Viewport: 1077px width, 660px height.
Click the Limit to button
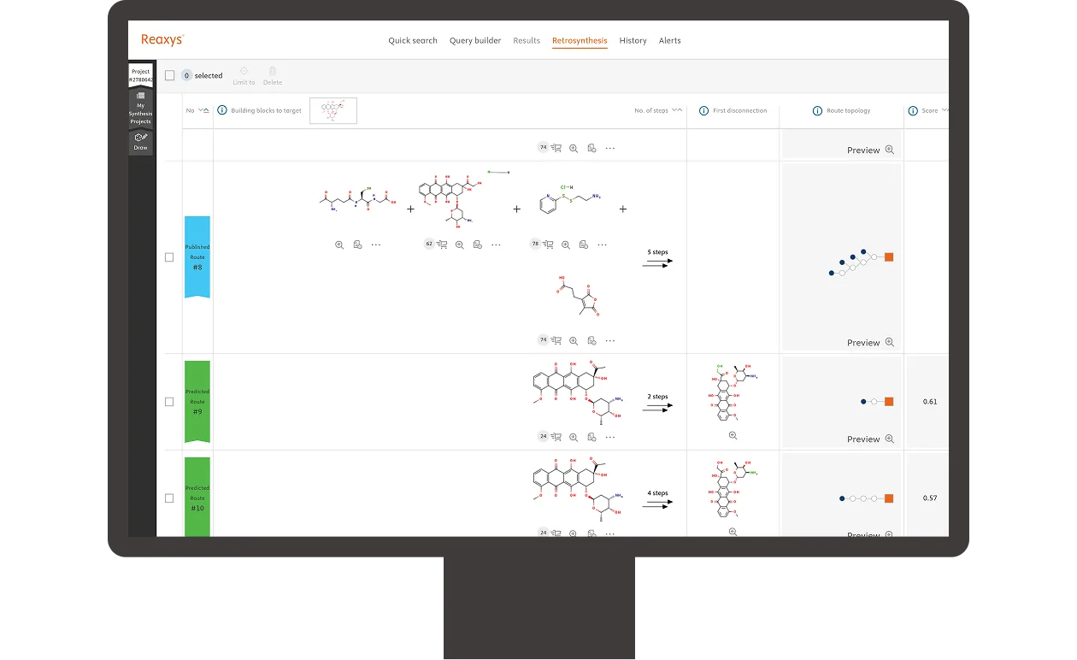pyautogui.click(x=244, y=75)
